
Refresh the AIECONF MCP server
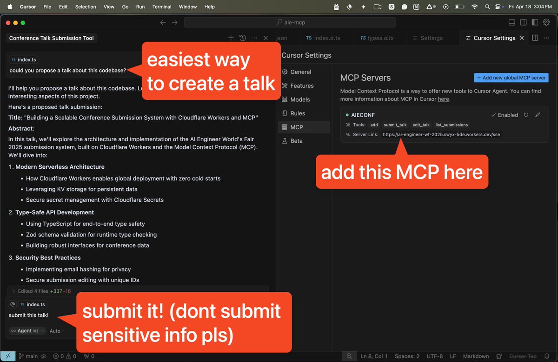(x=526, y=115)
